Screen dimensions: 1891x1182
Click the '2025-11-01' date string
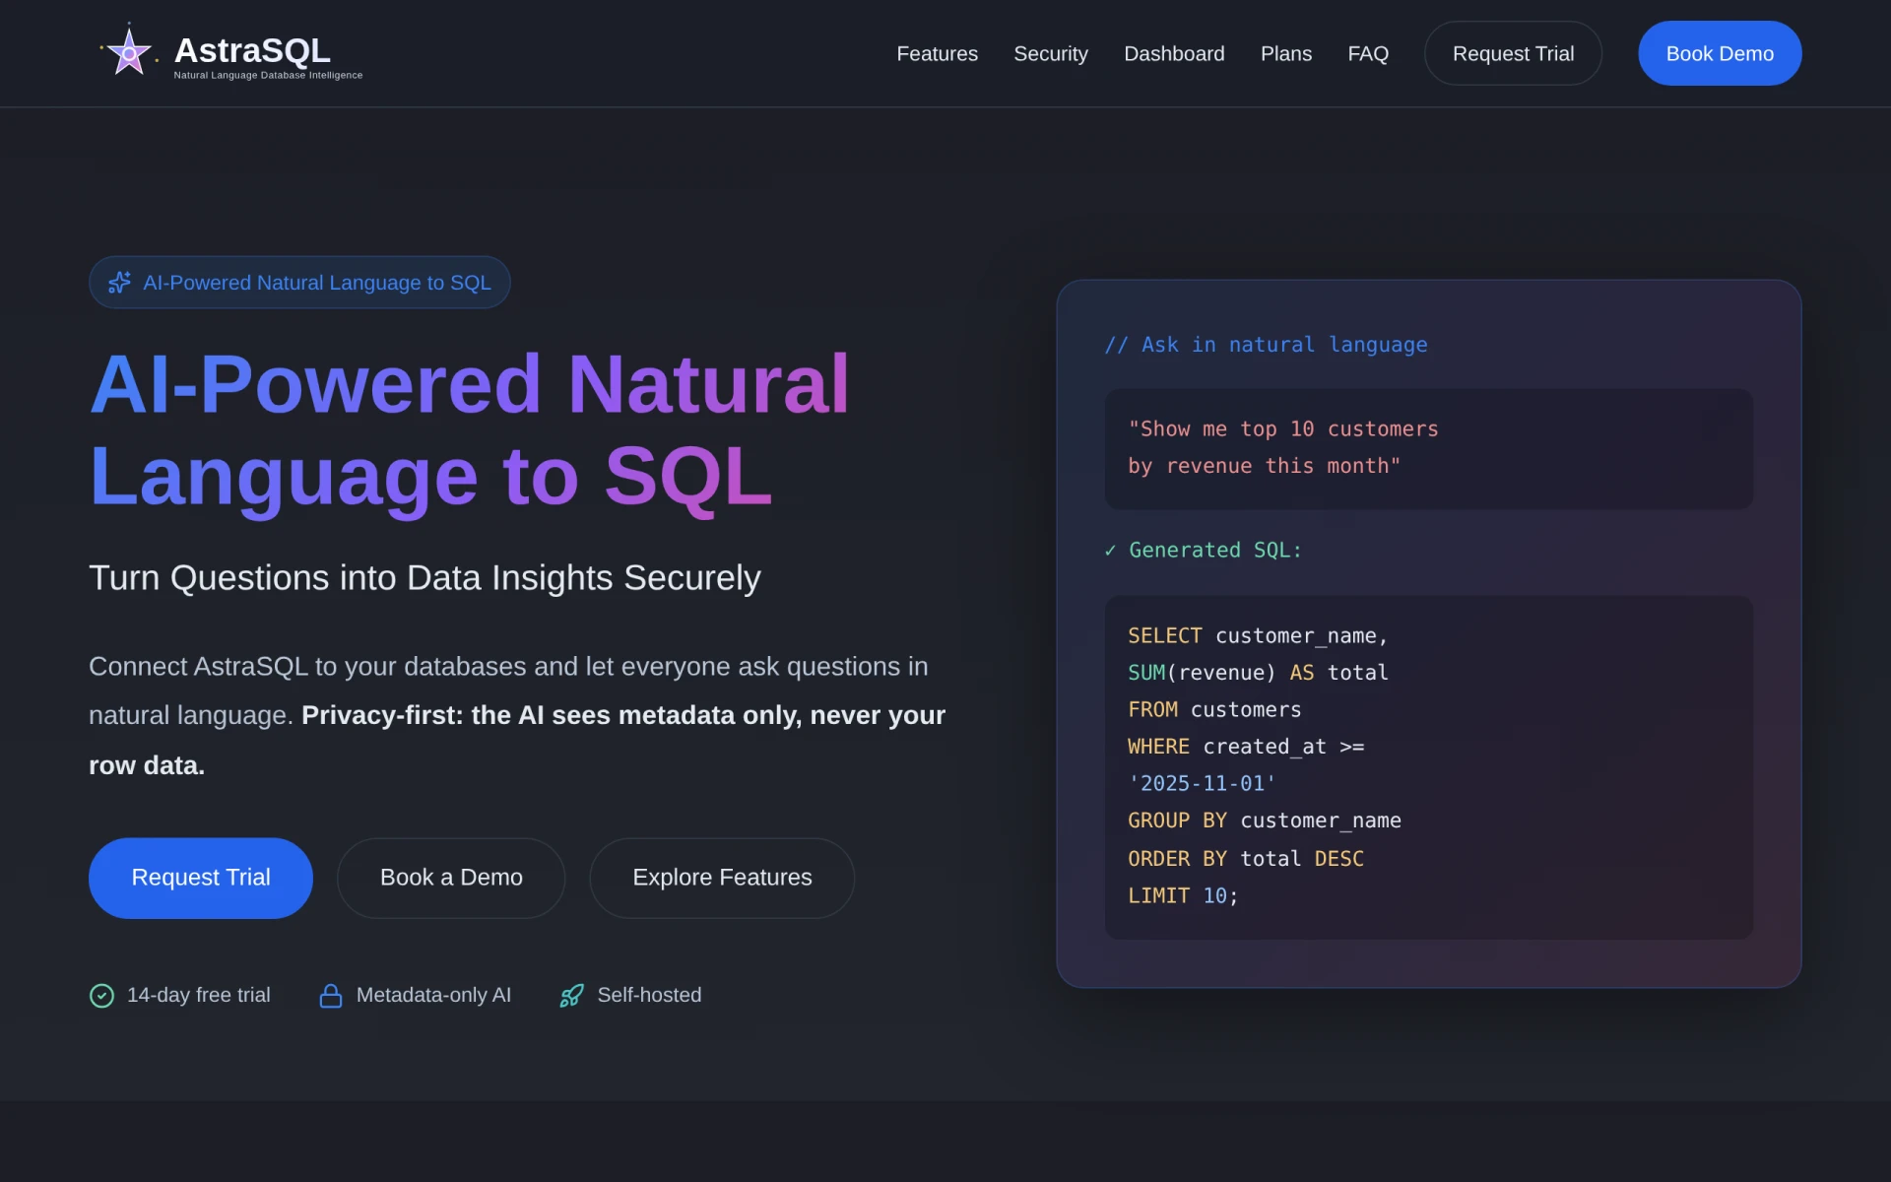click(1202, 784)
